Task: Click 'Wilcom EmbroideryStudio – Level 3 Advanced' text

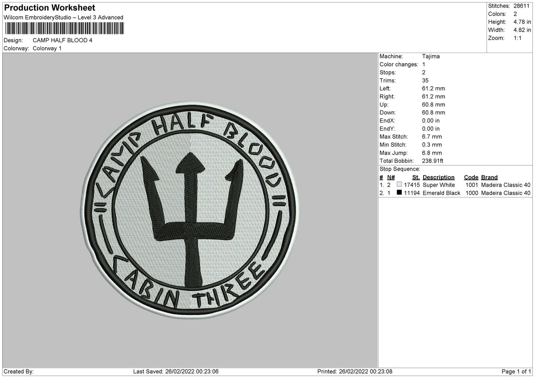Action: tap(63, 17)
